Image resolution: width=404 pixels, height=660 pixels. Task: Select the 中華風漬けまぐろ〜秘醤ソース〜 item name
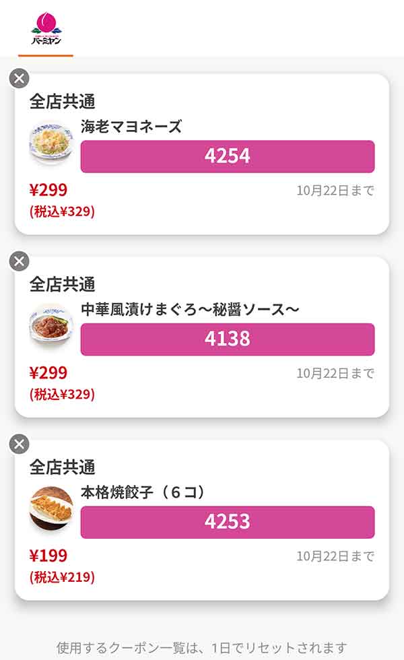(189, 309)
